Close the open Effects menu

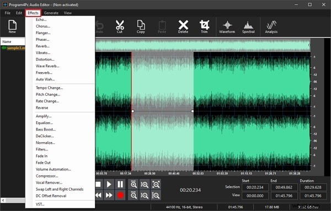coord(33,13)
